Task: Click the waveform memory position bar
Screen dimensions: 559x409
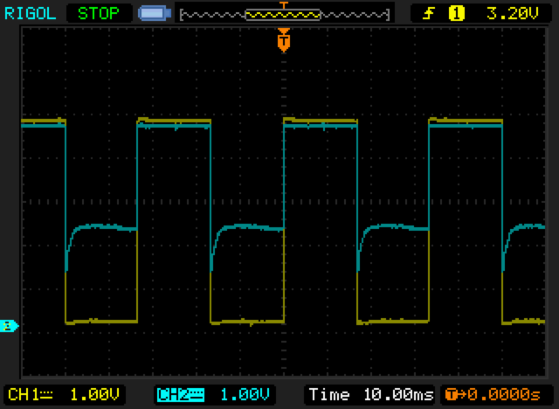Action: [285, 15]
